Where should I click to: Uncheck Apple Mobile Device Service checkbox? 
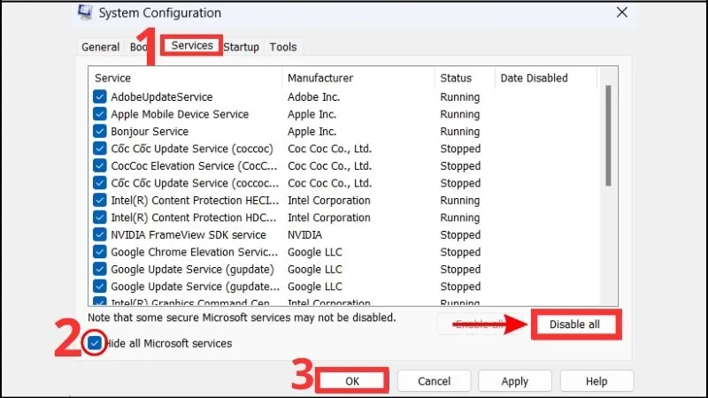[x=100, y=114]
